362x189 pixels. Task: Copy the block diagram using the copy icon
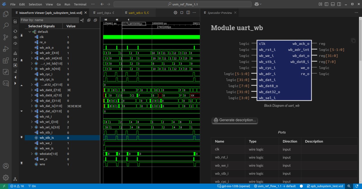tap(353, 40)
